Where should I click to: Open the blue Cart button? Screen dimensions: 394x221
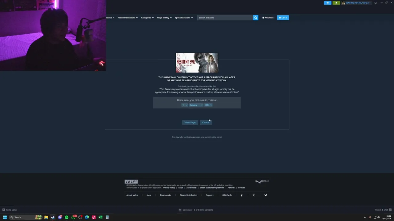283,17
